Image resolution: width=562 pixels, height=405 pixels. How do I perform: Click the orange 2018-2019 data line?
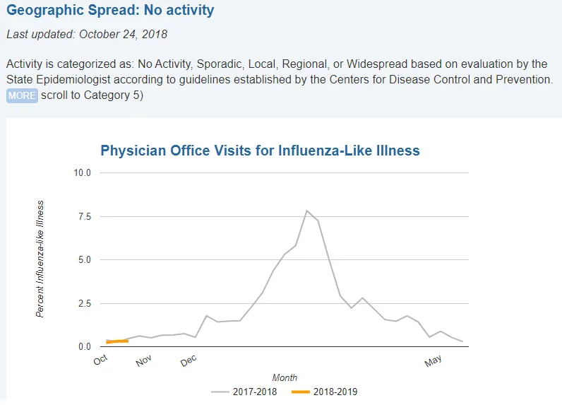click(117, 341)
